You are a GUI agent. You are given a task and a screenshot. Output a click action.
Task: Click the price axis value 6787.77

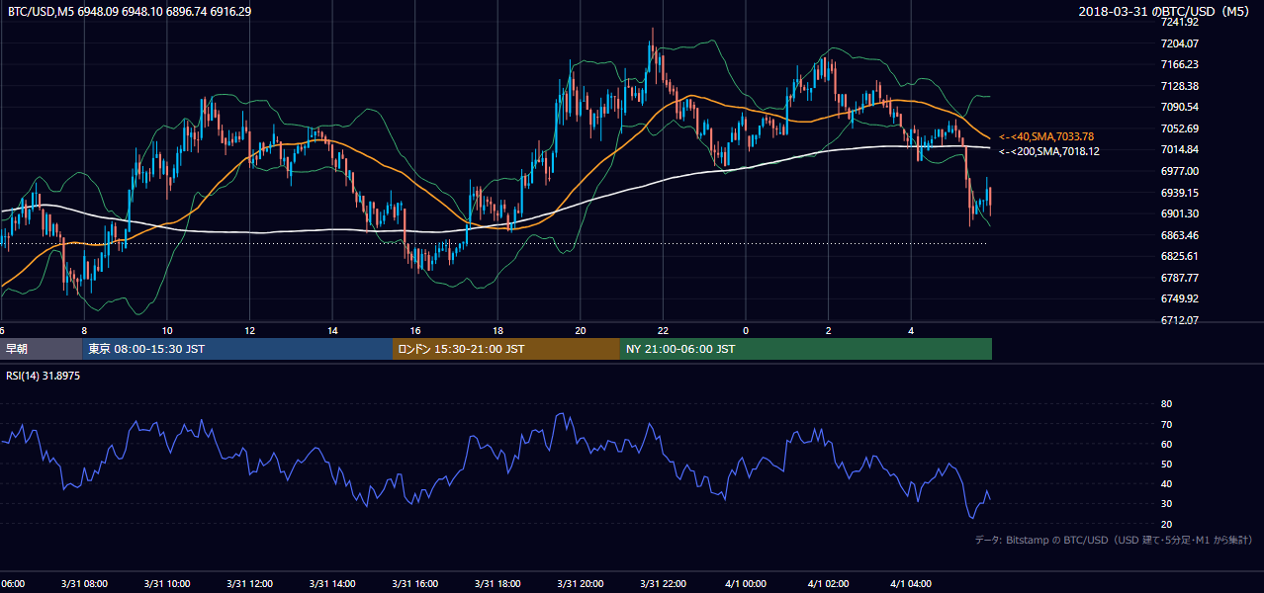(1180, 278)
